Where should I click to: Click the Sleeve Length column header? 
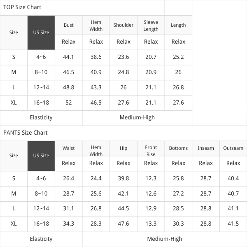coord(151,26)
